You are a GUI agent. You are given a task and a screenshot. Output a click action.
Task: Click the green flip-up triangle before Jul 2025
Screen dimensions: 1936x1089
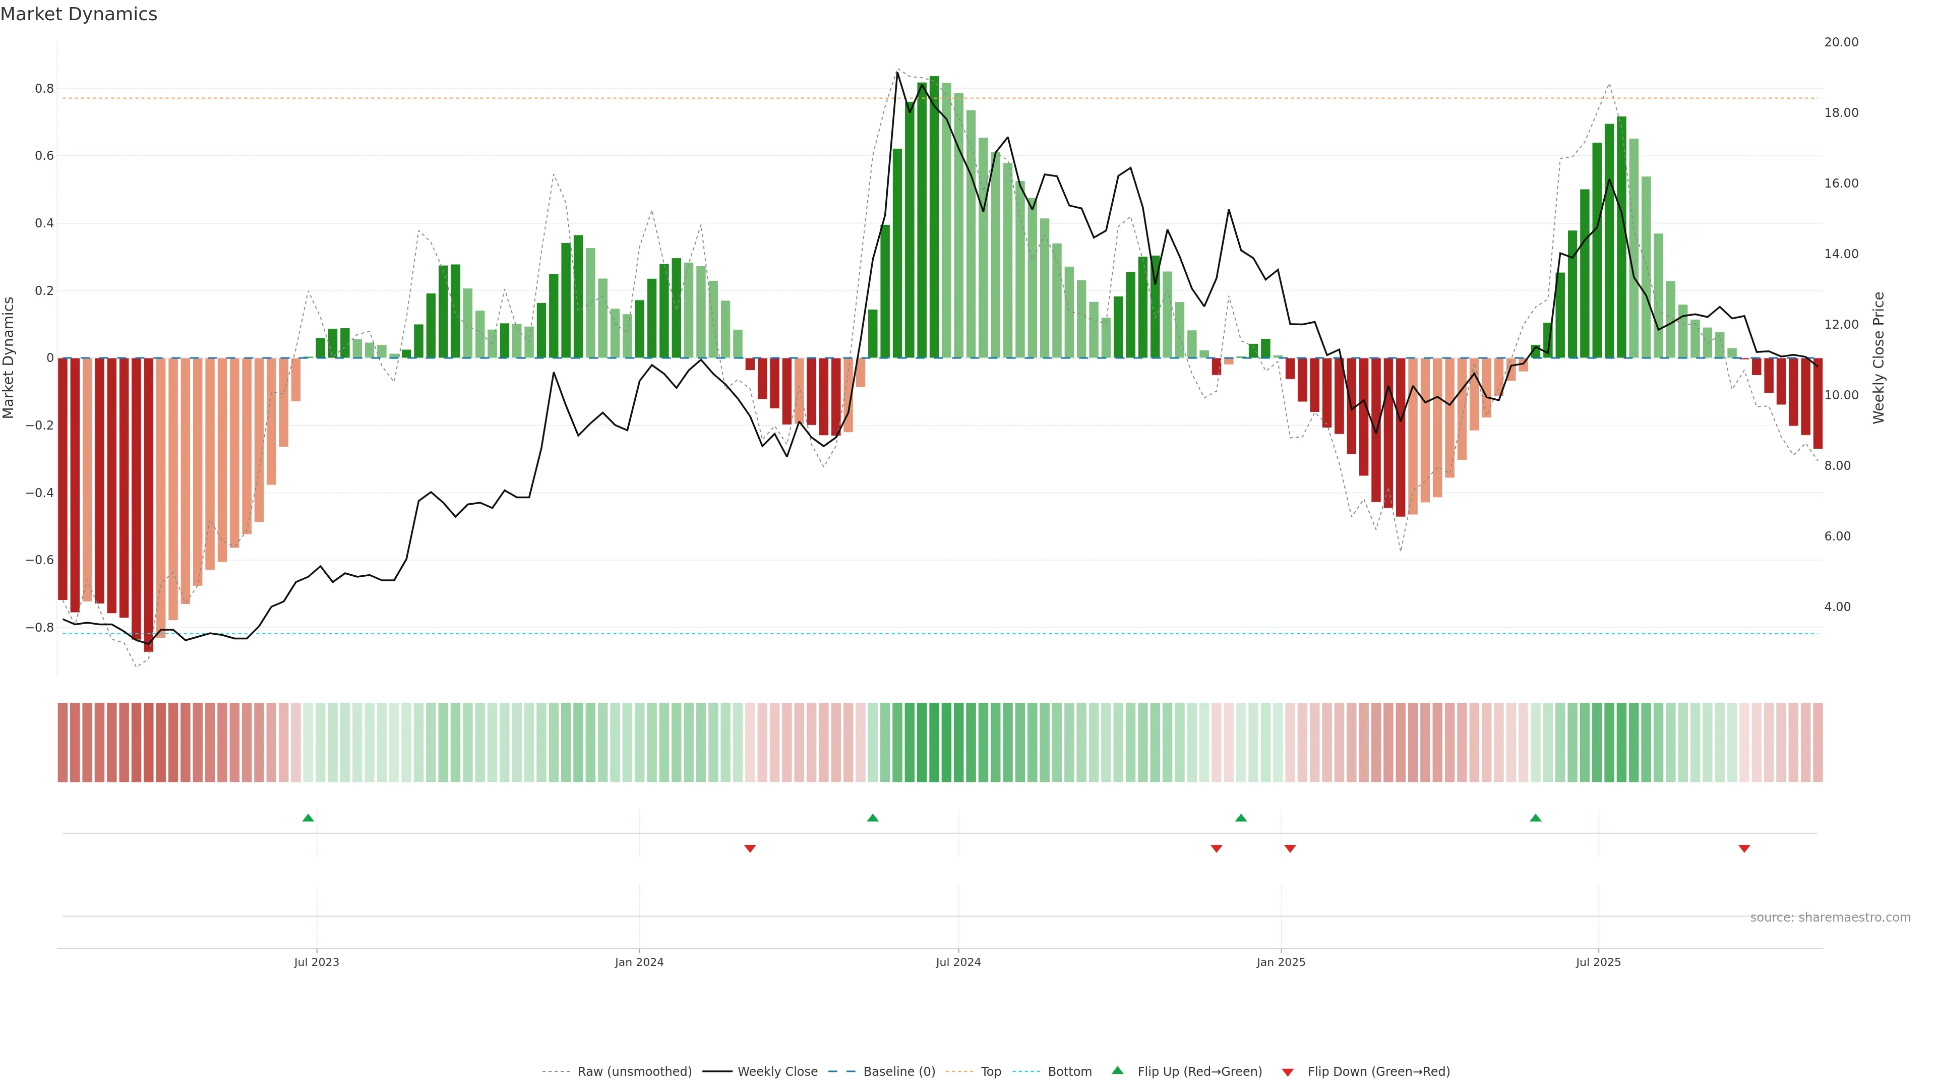(1535, 818)
